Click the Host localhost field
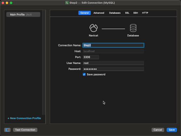Image resolution: width=181 pixels, height=136 pixels. tap(113, 51)
